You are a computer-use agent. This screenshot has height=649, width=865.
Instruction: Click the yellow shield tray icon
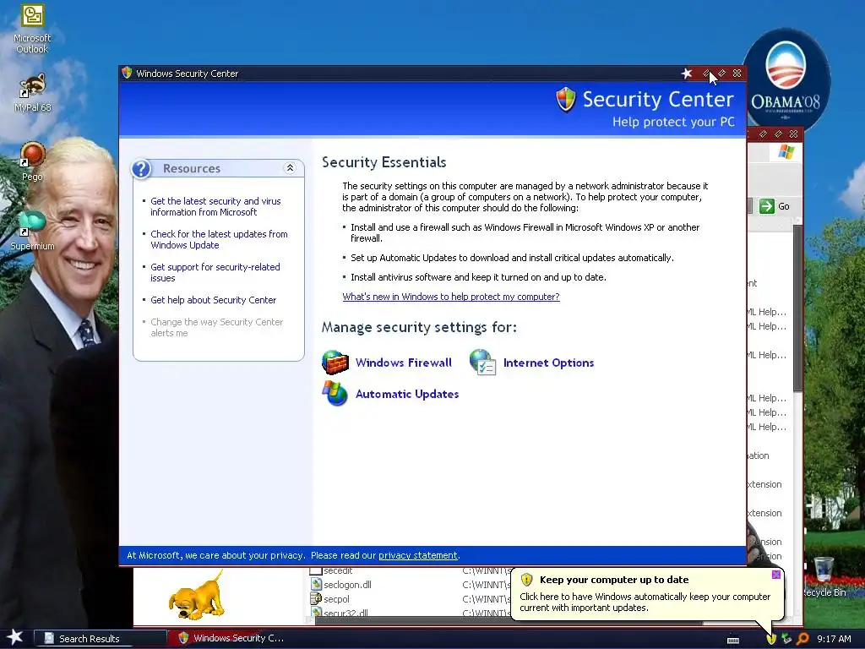pyautogui.click(x=771, y=639)
